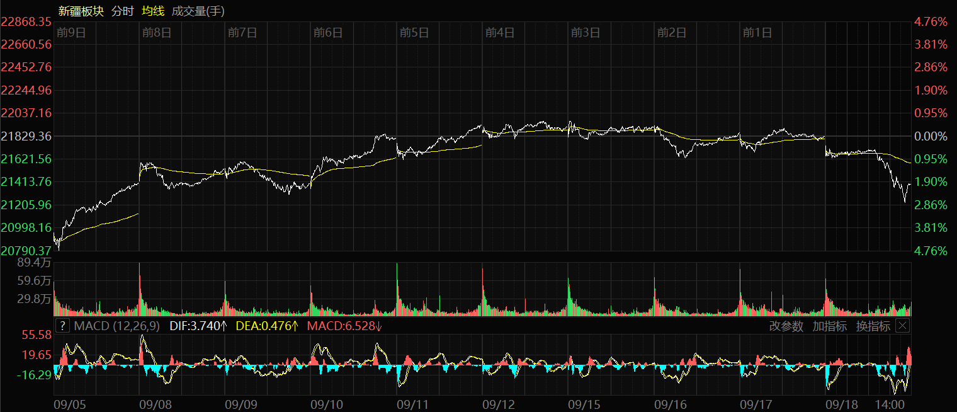The height and width of the screenshot is (412, 957).
Task: Select the 前5日 day marker
Action: point(414,33)
